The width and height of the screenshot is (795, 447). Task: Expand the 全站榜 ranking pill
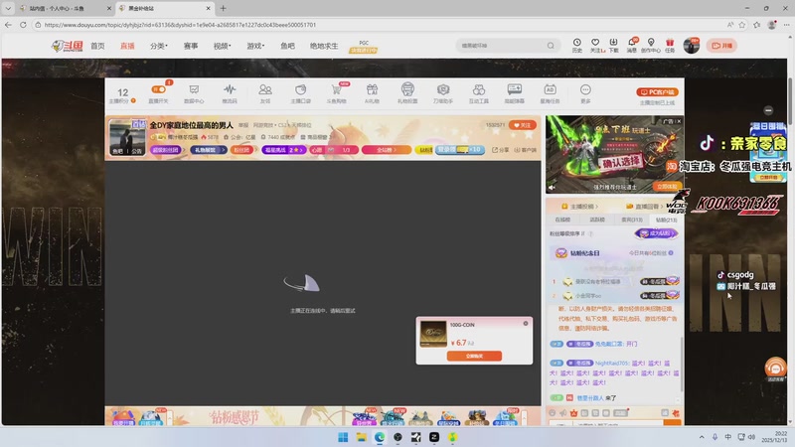[387, 150]
